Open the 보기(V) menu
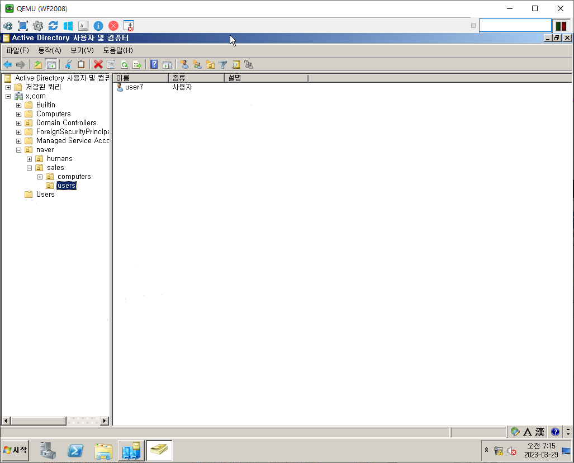 (82, 50)
